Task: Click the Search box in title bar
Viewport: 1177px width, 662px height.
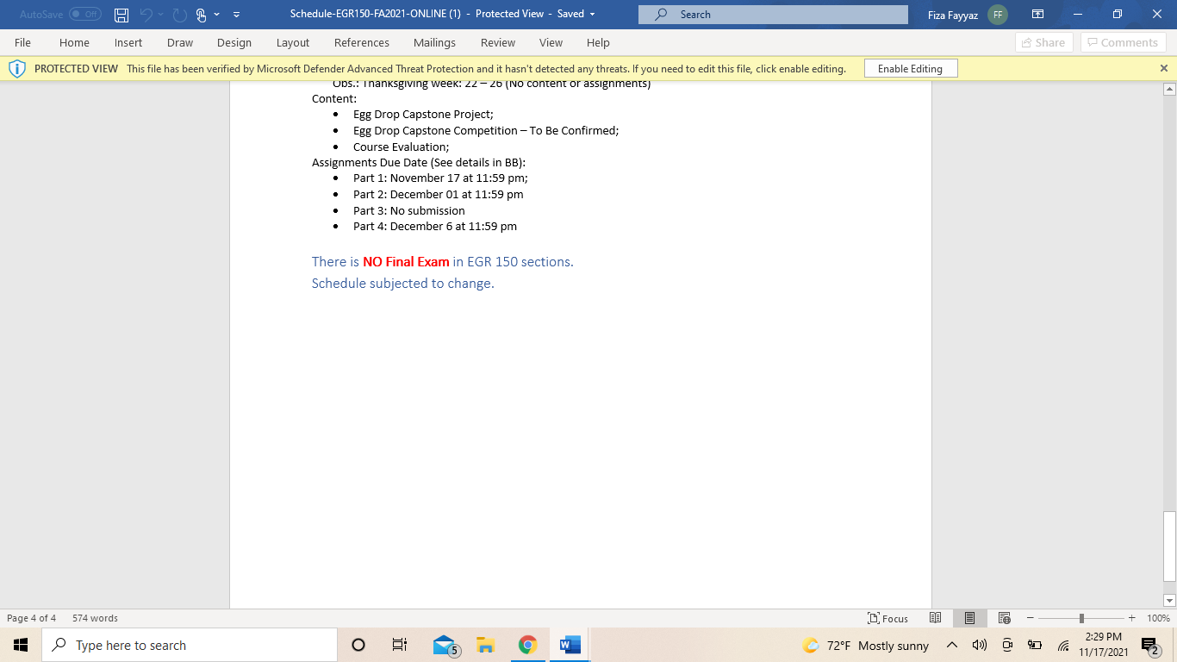Action: tap(773, 15)
